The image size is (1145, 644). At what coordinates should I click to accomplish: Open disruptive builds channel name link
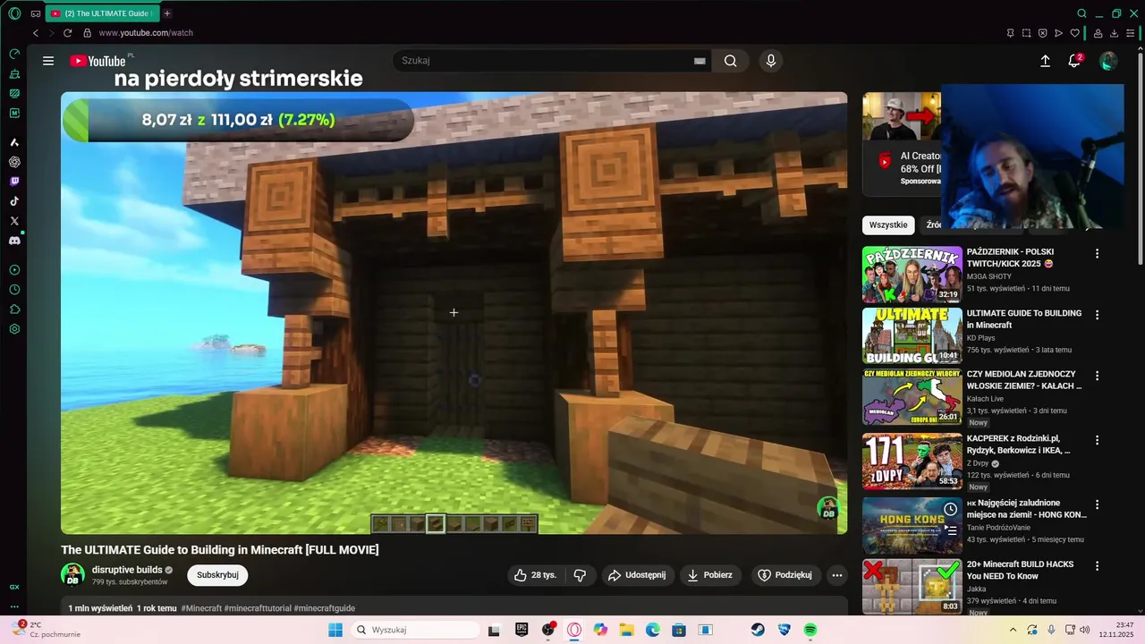click(x=127, y=570)
